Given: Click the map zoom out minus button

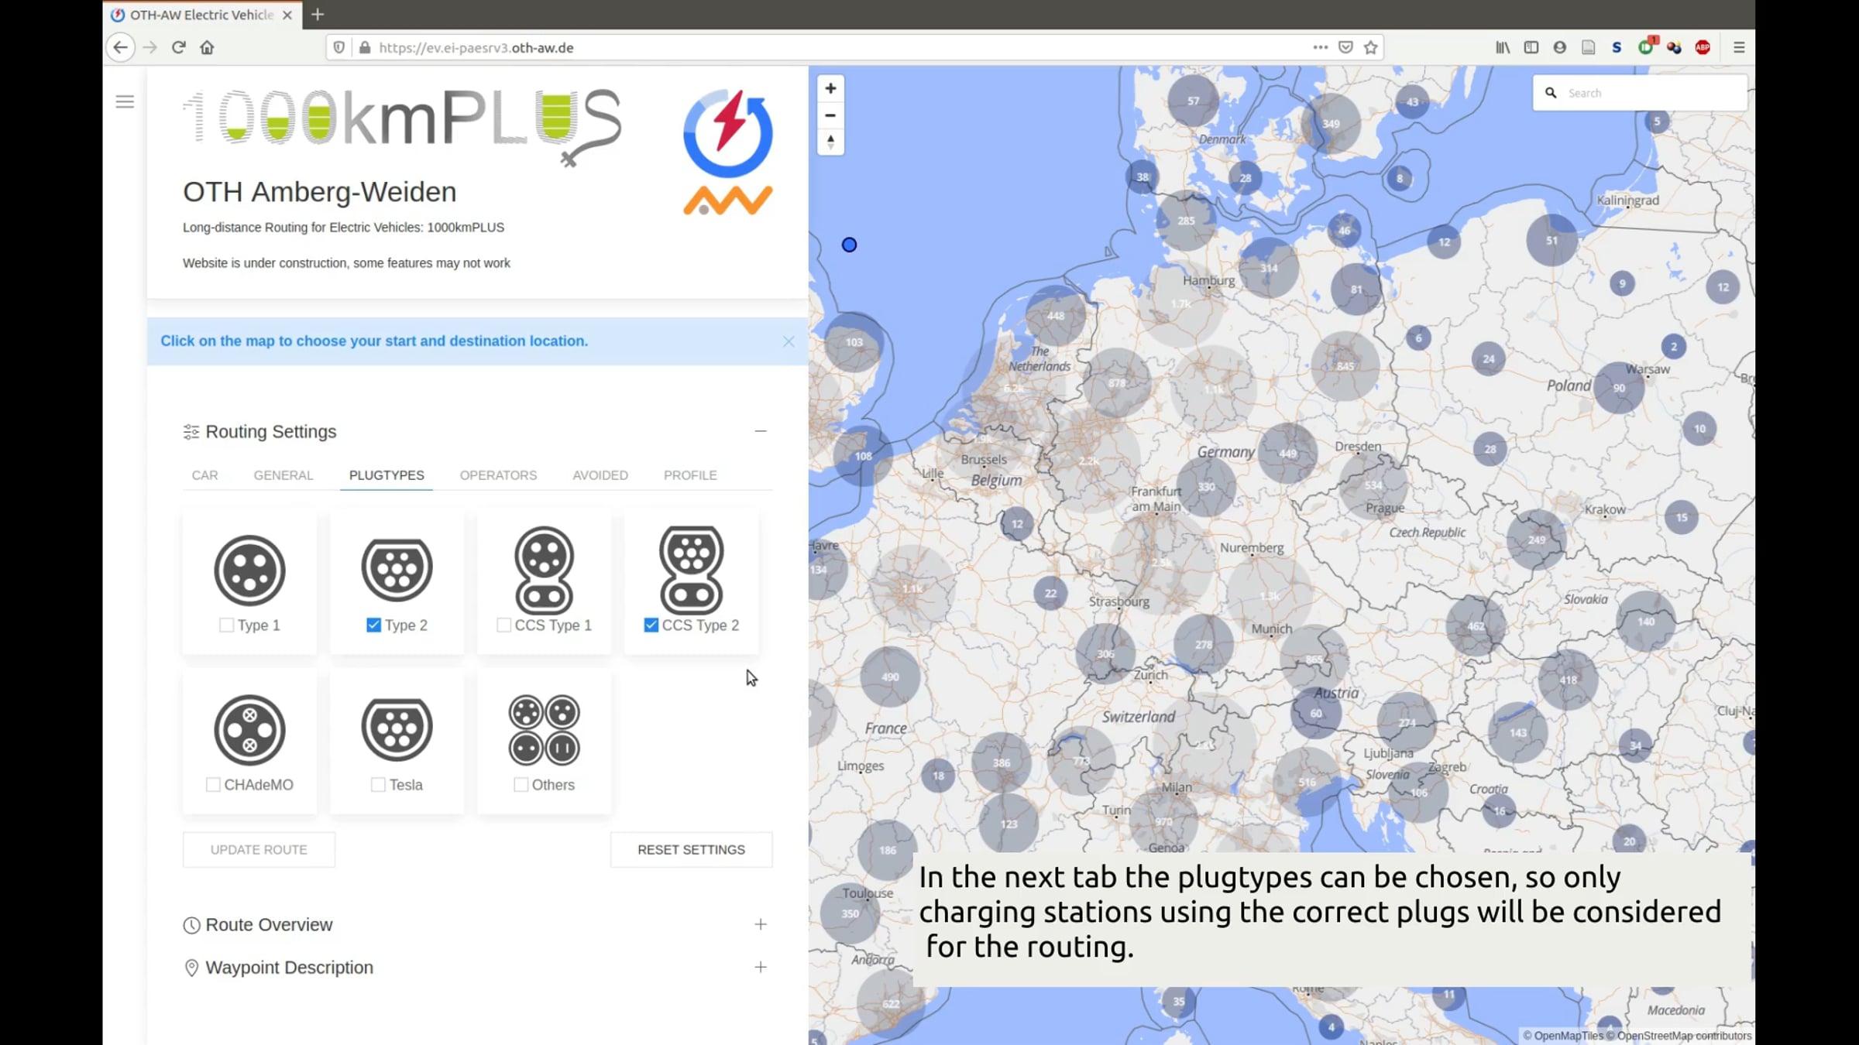Looking at the screenshot, I should tap(830, 115).
